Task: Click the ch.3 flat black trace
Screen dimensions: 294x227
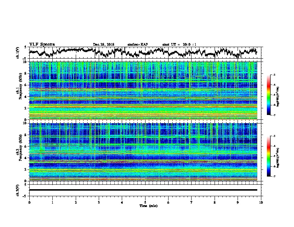Action: [143, 190]
